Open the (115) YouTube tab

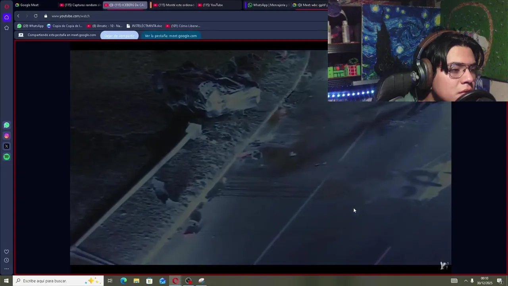pyautogui.click(x=218, y=5)
